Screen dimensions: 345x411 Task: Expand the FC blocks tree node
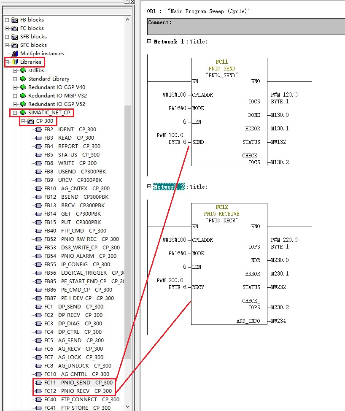[7, 28]
